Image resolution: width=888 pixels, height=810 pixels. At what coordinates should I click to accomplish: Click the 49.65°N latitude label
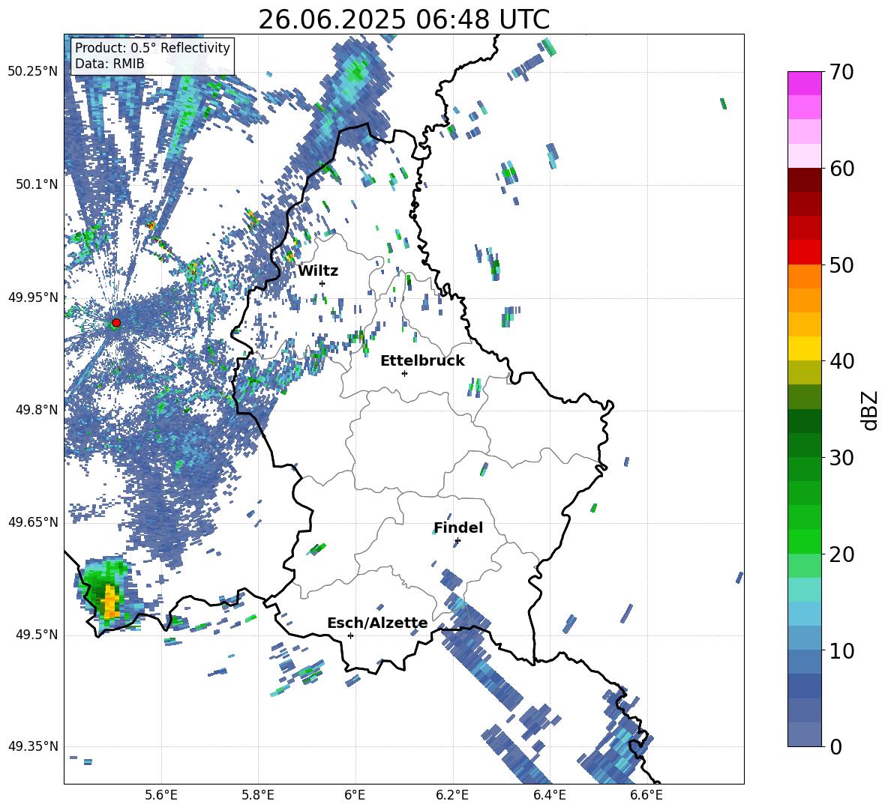pyautogui.click(x=33, y=522)
